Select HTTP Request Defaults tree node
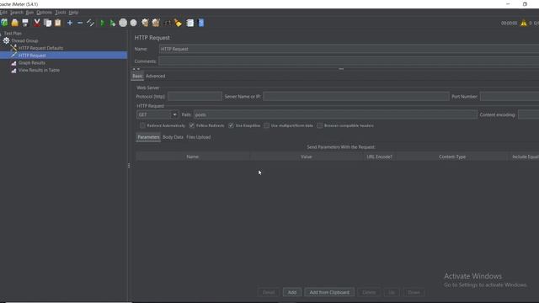Viewport: 539px width, 303px height. (40, 48)
